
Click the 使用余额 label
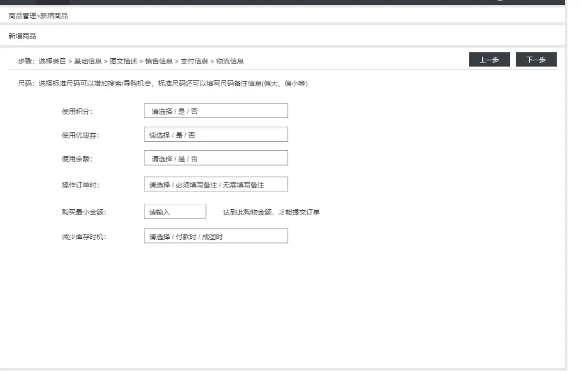[77, 159]
